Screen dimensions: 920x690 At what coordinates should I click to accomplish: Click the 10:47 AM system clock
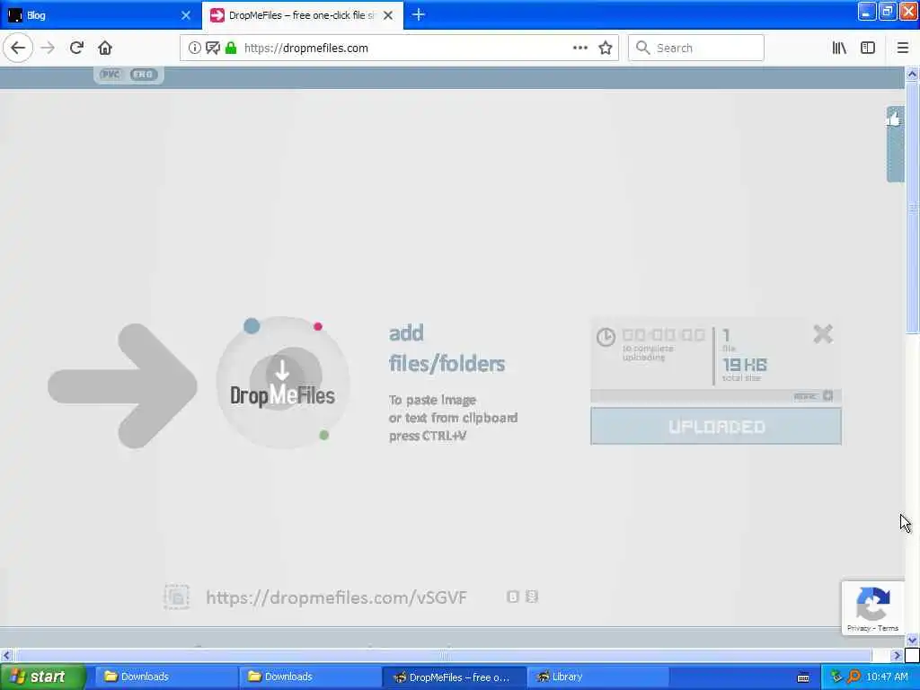pos(887,677)
